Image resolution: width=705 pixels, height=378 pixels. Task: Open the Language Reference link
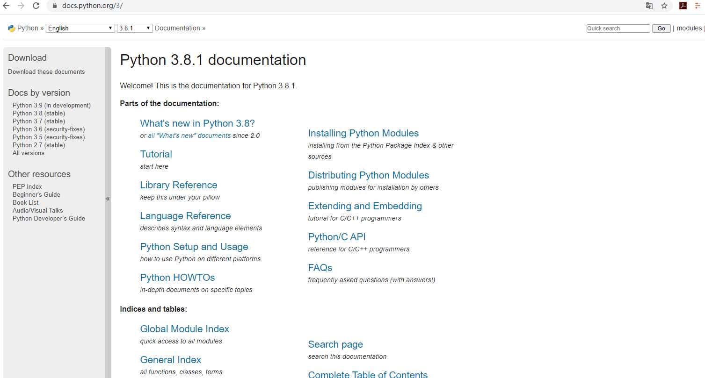click(186, 216)
